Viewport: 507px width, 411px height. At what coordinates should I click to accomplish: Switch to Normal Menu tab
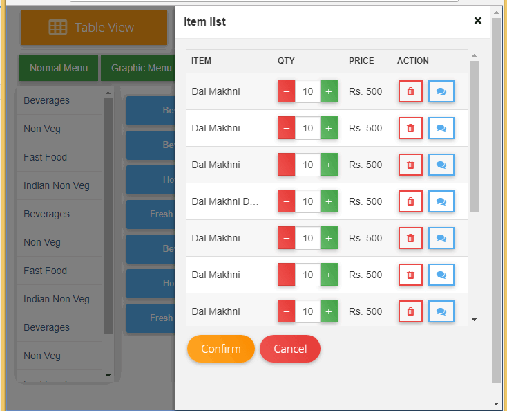(59, 68)
